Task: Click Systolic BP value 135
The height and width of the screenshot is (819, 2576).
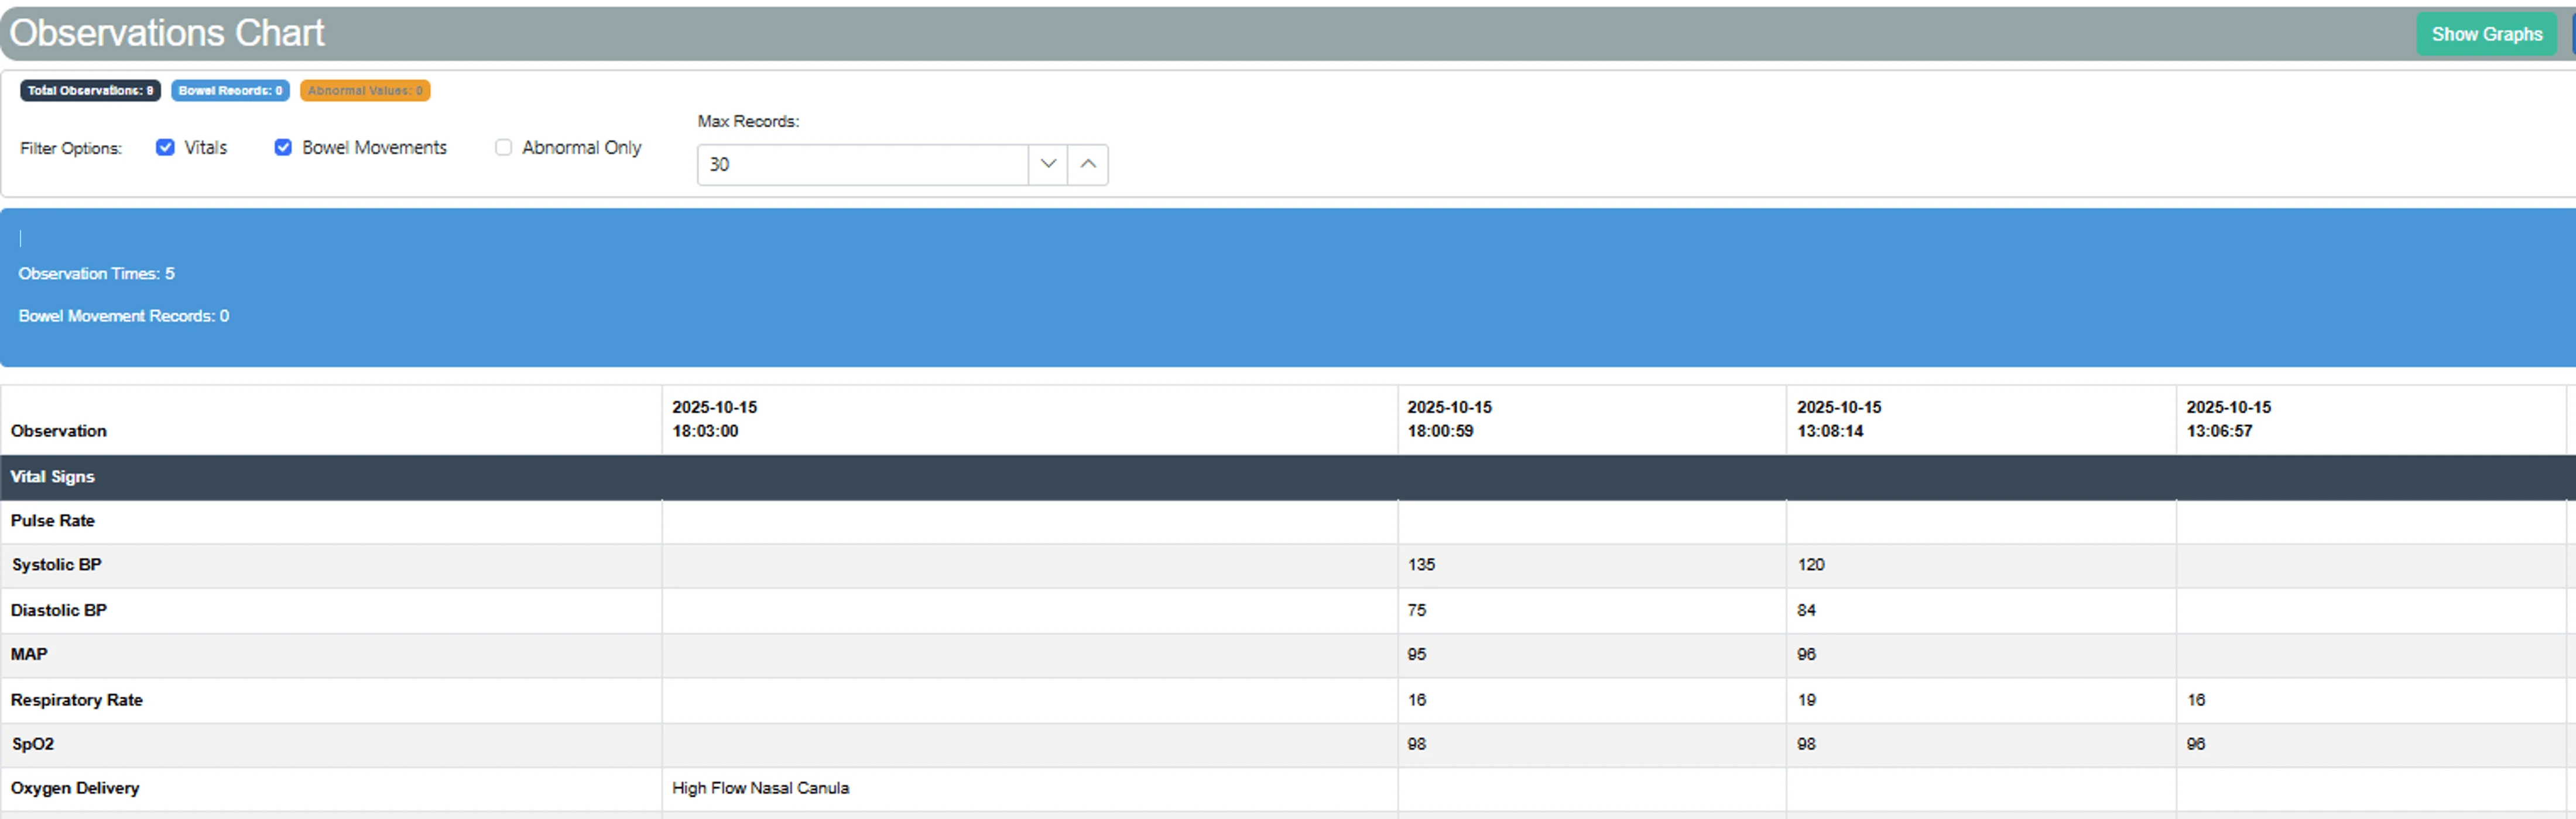Action: [x=1421, y=565]
